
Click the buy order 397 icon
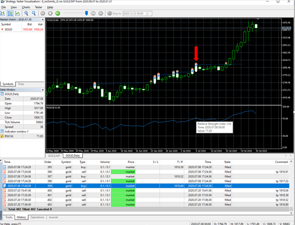(4, 176)
